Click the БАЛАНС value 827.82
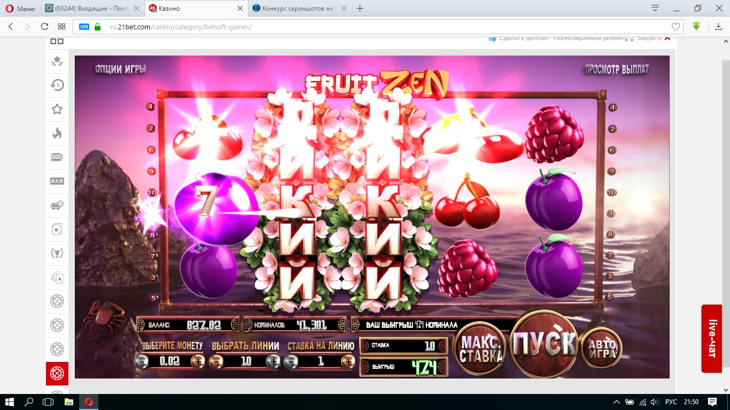The image size is (730, 410). click(x=204, y=325)
